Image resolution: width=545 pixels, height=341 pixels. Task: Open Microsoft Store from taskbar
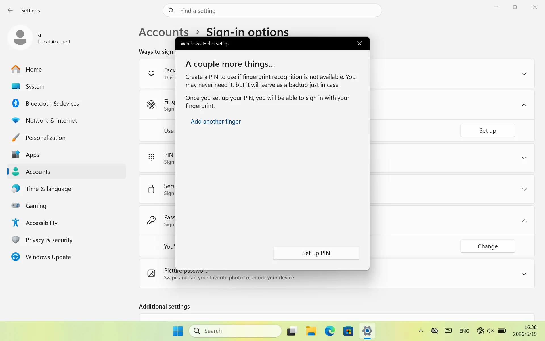coord(348,331)
